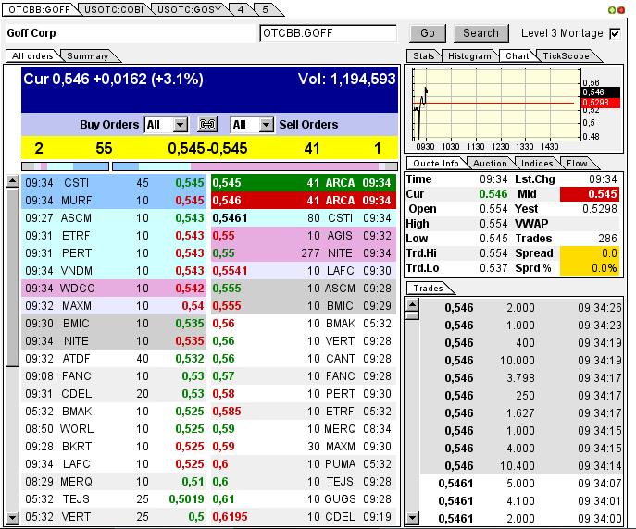Switch to the USOTC:GOSY tab
The image size is (636, 529).
pyautogui.click(x=189, y=10)
